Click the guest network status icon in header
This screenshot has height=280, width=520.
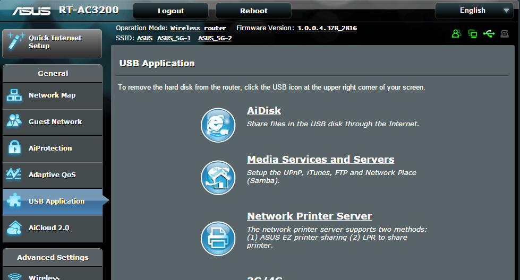tap(456, 33)
